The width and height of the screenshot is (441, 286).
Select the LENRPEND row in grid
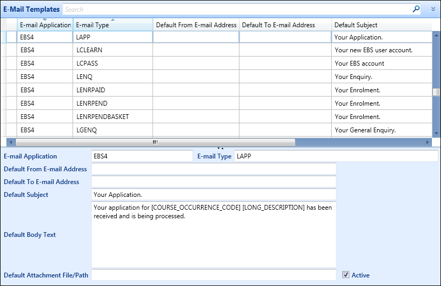219,104
